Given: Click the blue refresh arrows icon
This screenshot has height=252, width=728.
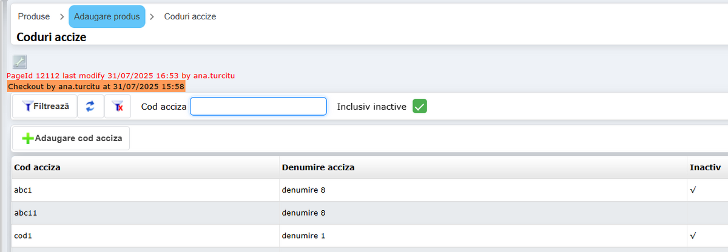Looking at the screenshot, I should click(90, 107).
